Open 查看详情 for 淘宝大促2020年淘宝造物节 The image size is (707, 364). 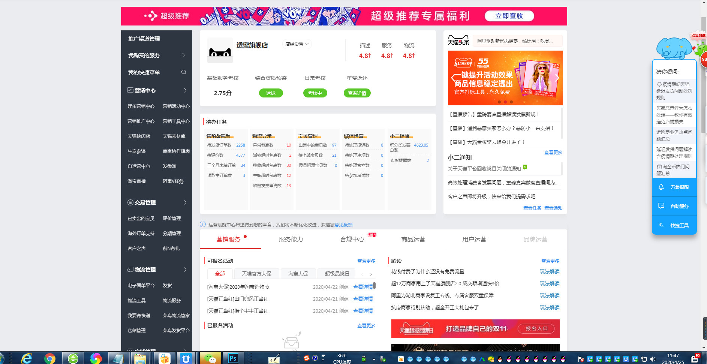click(363, 287)
